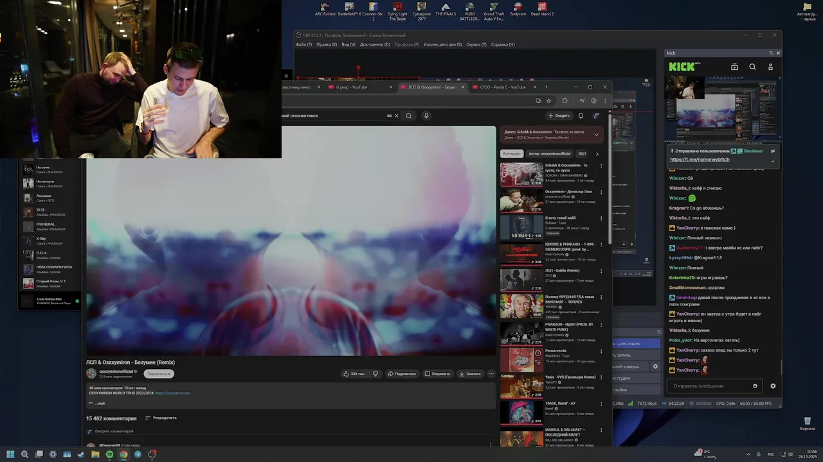Open the Файл menu in OBS
Image resolution: width=823 pixels, height=462 pixels.
click(303, 44)
